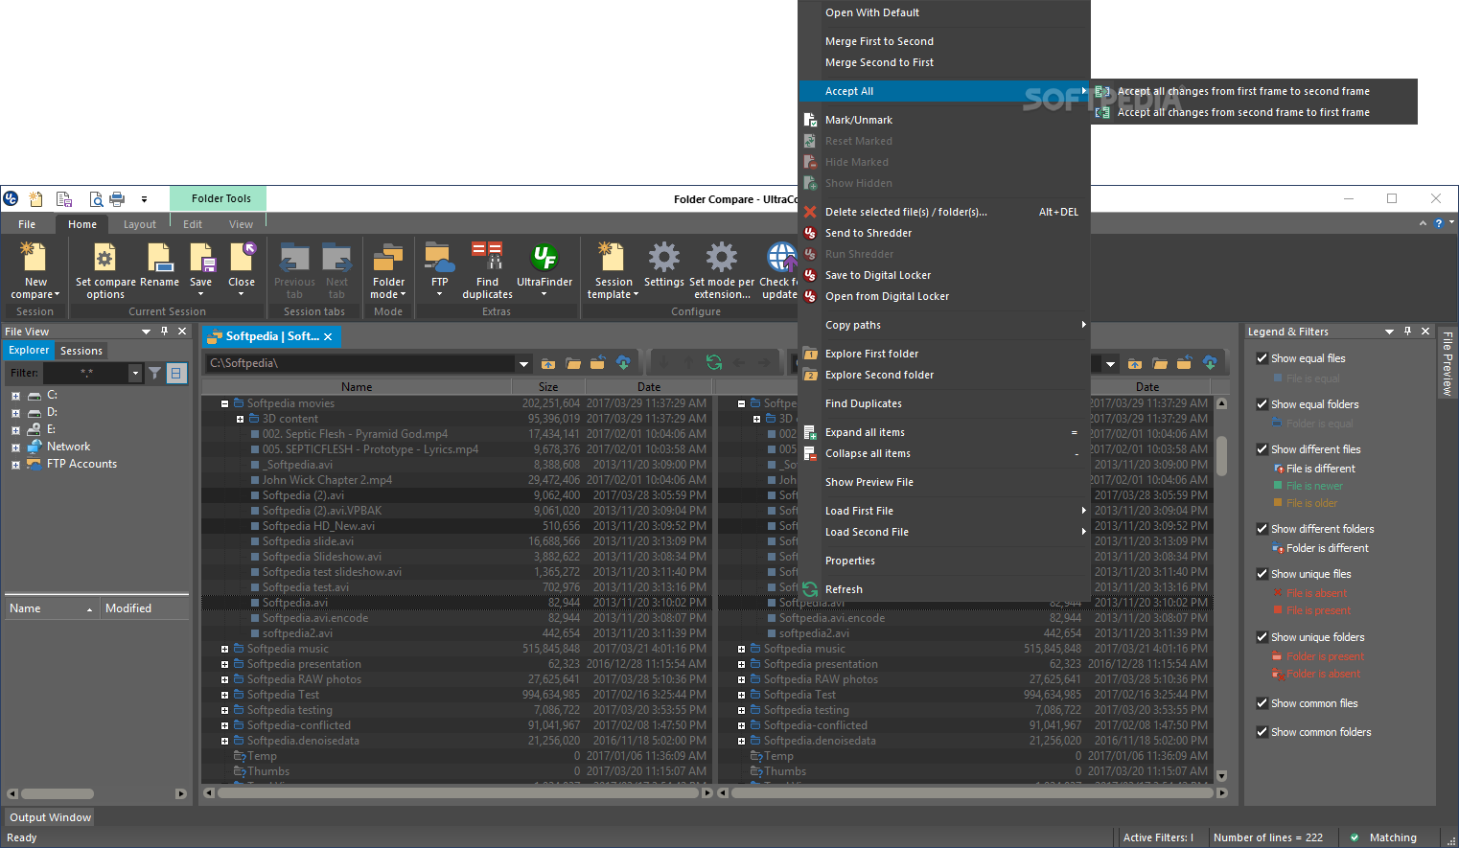Screen dimensions: 1459x848
Task: Switch to the Layout ribbon tab
Action: pos(140,224)
